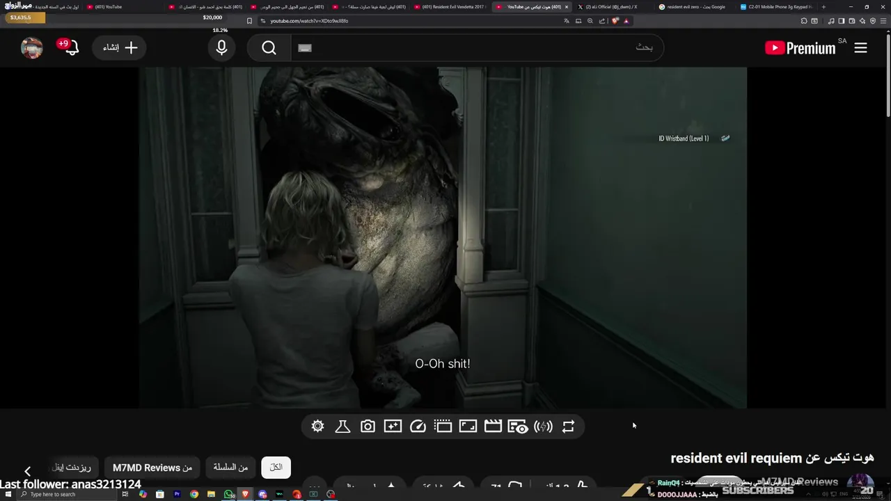Switch to the 'Resident Evil Vendetta 2017' tab
The height and width of the screenshot is (501, 891).
tap(450, 7)
